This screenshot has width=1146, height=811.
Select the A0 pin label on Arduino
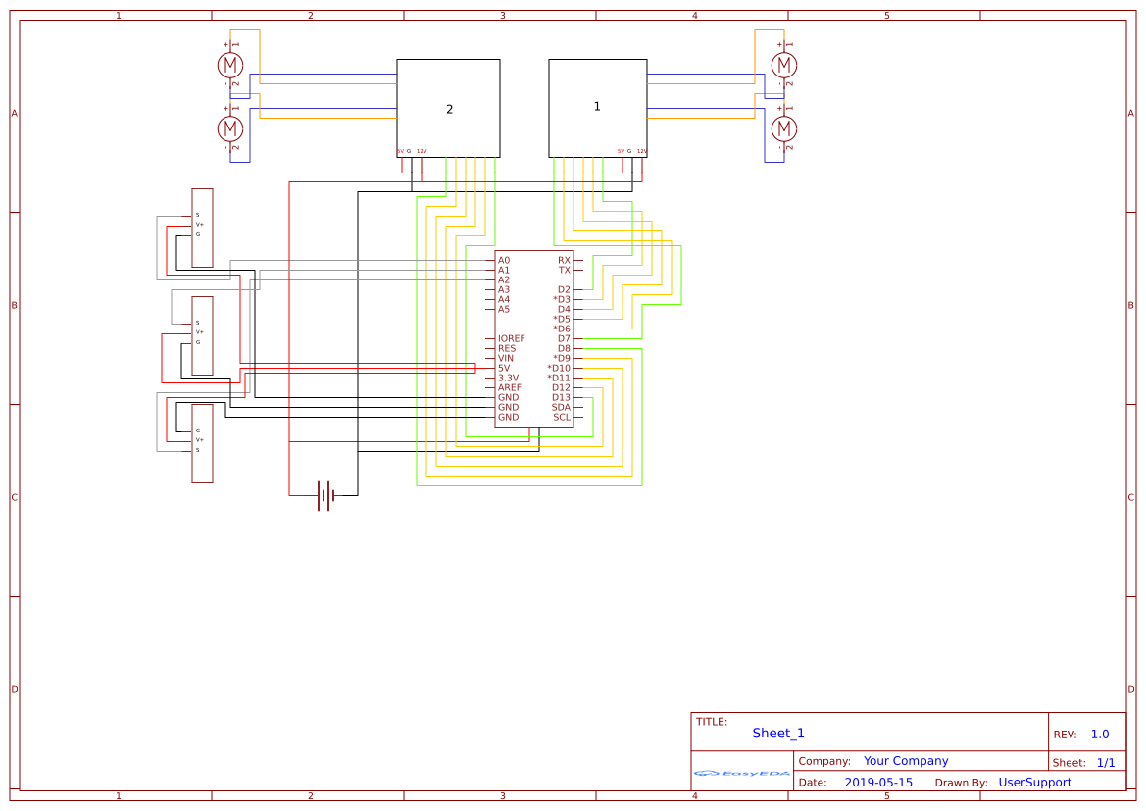coord(504,260)
